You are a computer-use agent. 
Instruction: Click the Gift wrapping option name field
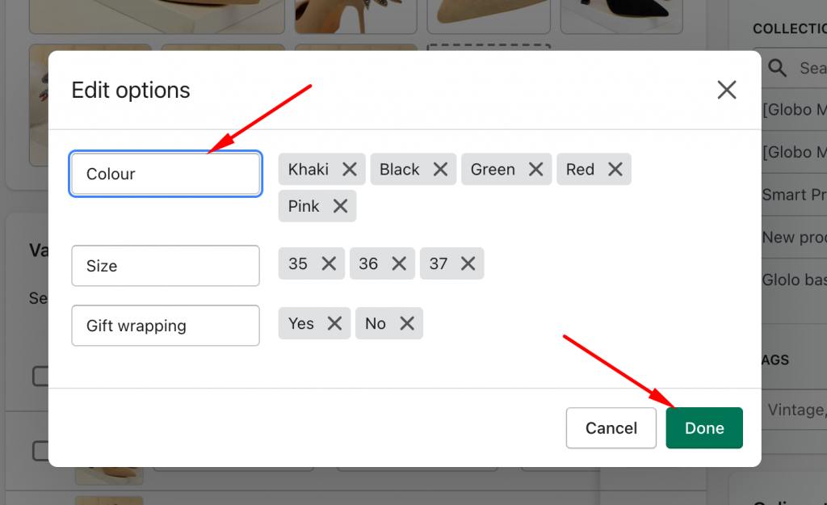(x=165, y=325)
